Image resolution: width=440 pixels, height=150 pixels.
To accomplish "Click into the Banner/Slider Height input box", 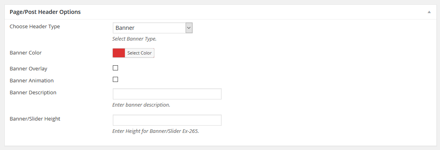I will tap(167, 120).
